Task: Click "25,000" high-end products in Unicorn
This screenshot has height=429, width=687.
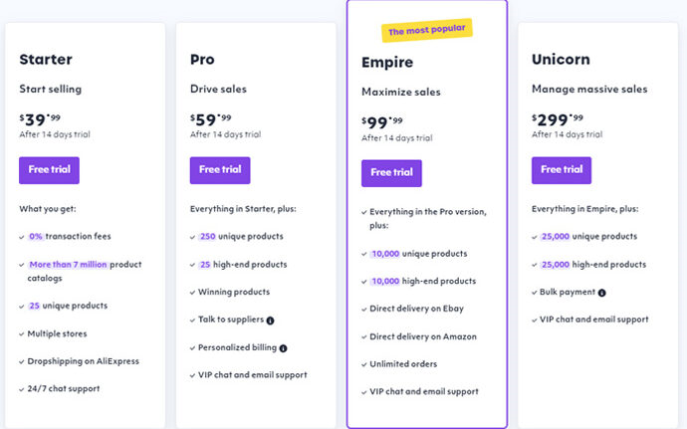Action: pos(562,265)
